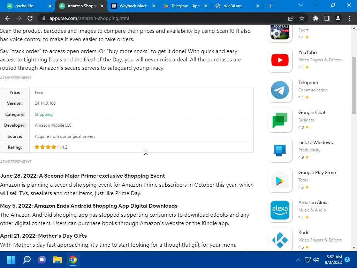Switch to gacha life tab
The image size is (357, 268).
(24, 6)
